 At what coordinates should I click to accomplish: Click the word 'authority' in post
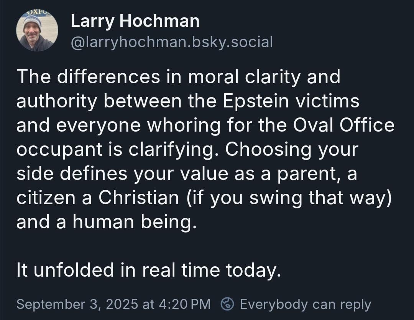coord(57,101)
